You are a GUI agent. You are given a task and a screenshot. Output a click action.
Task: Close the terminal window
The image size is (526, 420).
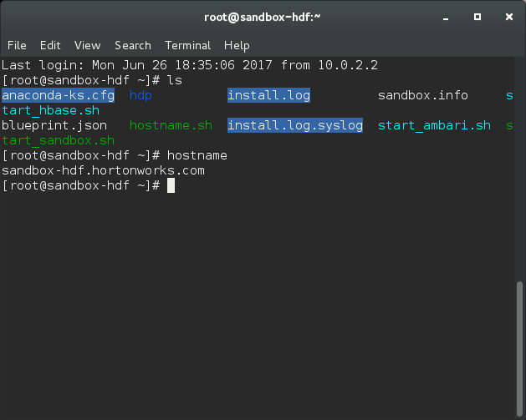point(508,17)
